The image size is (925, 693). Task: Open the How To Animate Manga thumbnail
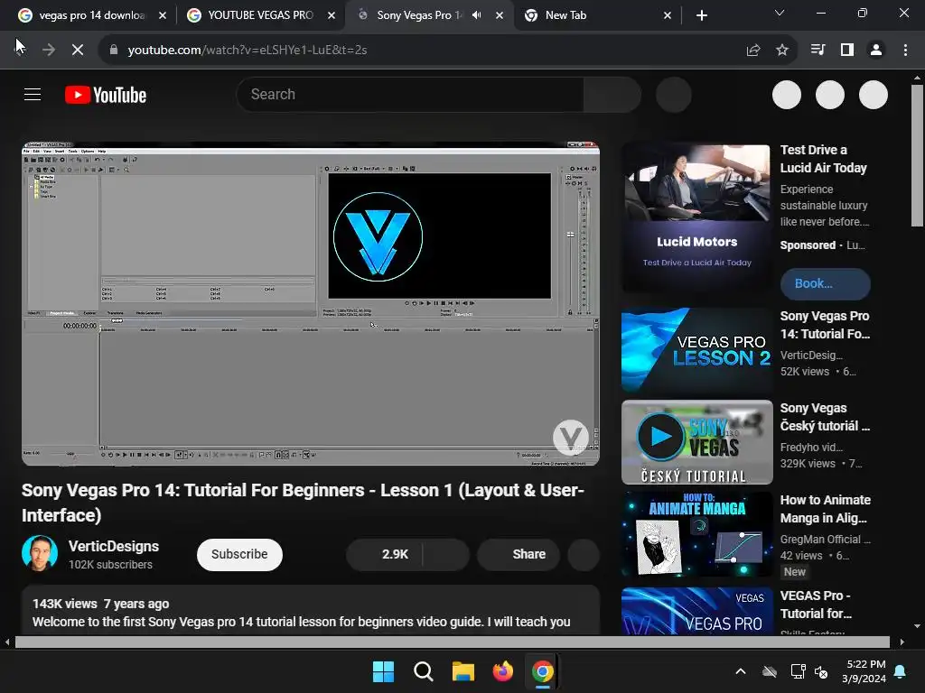coord(696,534)
